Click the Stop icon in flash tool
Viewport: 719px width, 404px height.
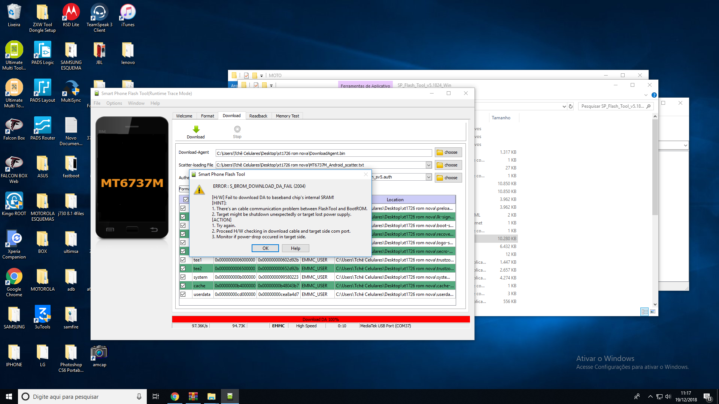click(237, 129)
